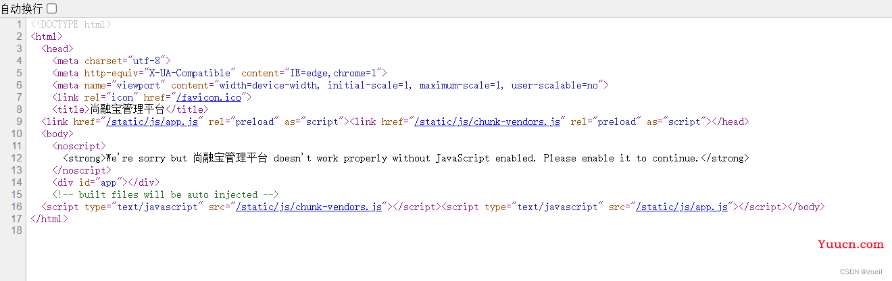
Task: Open /static/js/app.js script src link on line 16
Action: point(682,207)
